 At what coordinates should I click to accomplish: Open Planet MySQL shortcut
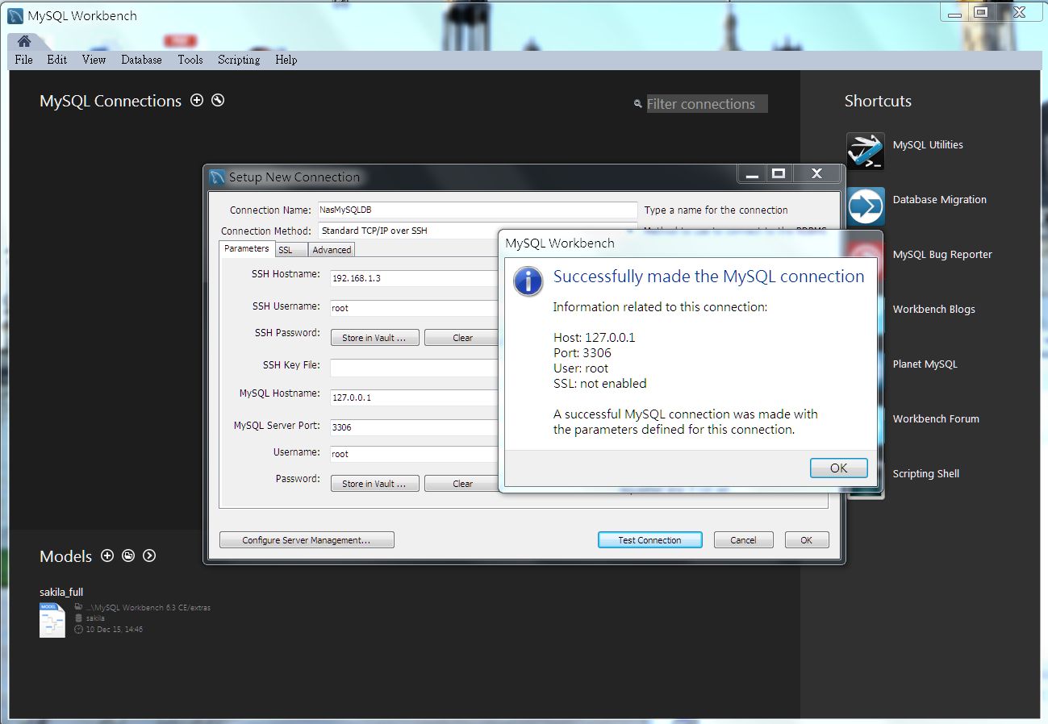click(x=925, y=364)
